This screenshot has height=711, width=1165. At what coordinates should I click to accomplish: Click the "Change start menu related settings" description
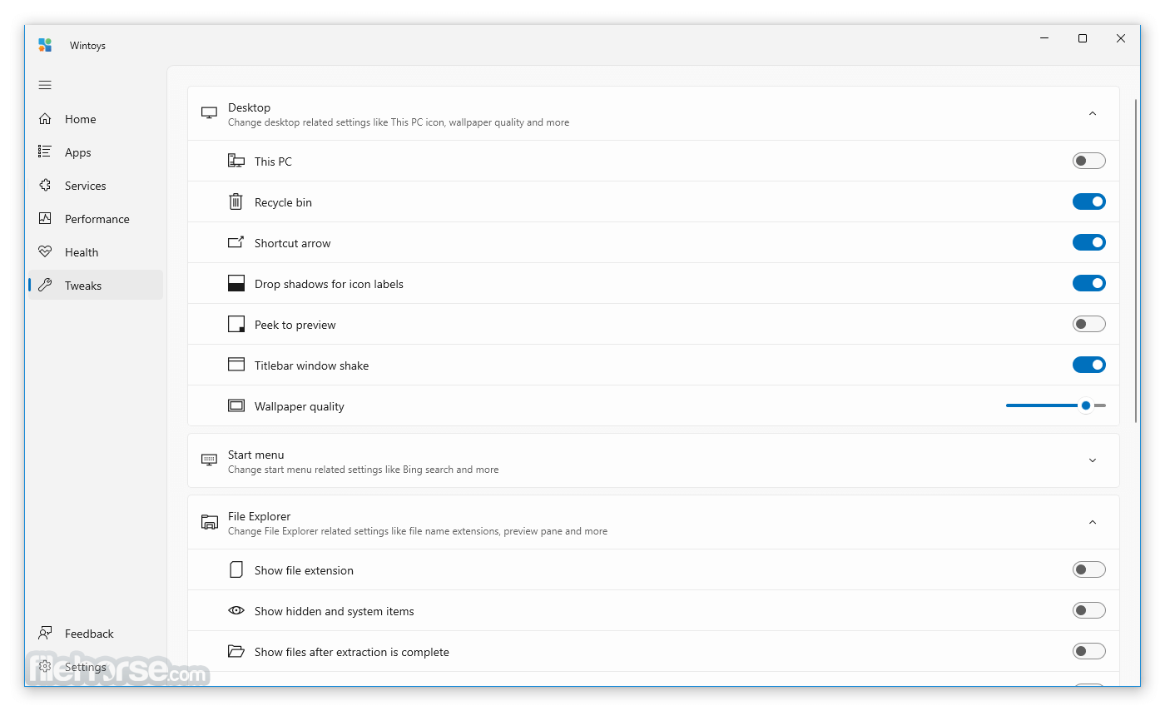[x=363, y=470]
